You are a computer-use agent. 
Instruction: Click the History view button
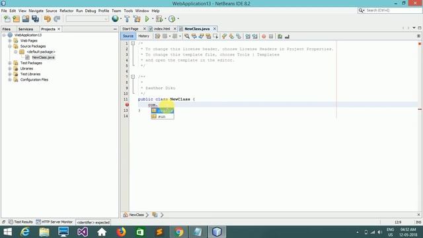click(143, 36)
